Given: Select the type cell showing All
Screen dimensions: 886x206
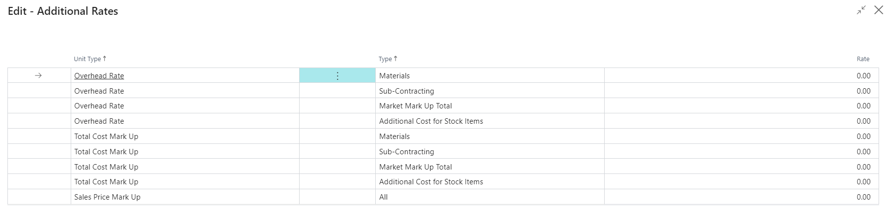Looking at the screenshot, I should click(489, 197).
